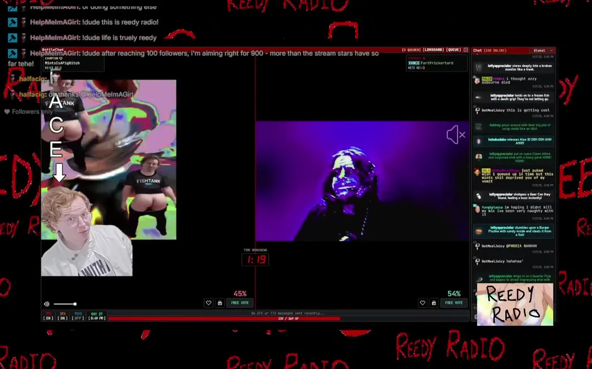Viewport: 592px width, 369px height.
Task: Click the PHOBIA username in chat
Action: [x=499, y=79]
